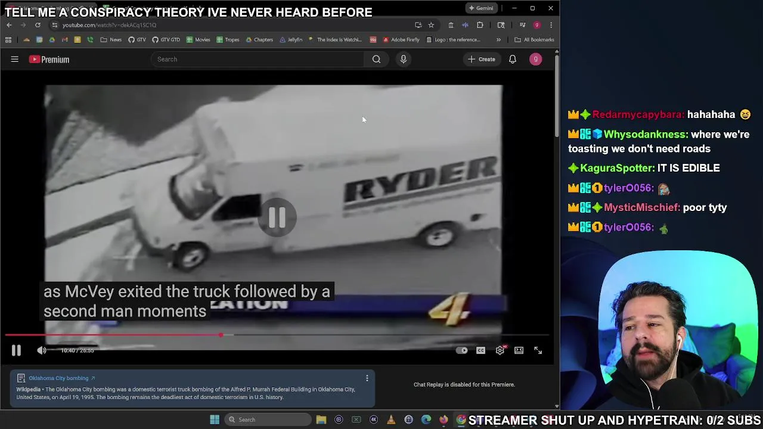The width and height of the screenshot is (763, 429).
Task: Open the Chrome extensions puzzle icon
Action: (x=480, y=25)
